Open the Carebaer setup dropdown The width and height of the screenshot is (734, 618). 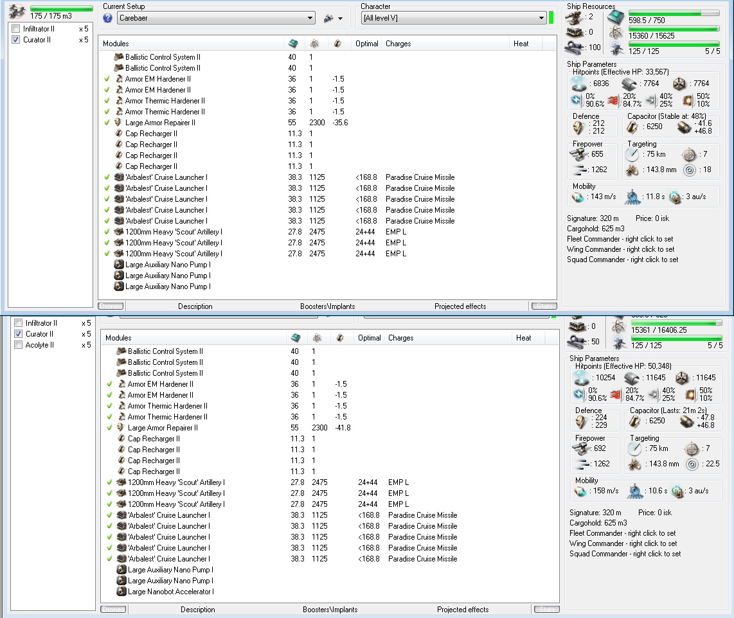(x=310, y=18)
